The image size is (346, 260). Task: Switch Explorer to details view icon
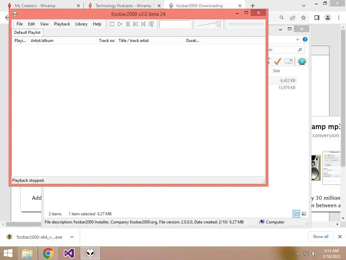(296, 214)
